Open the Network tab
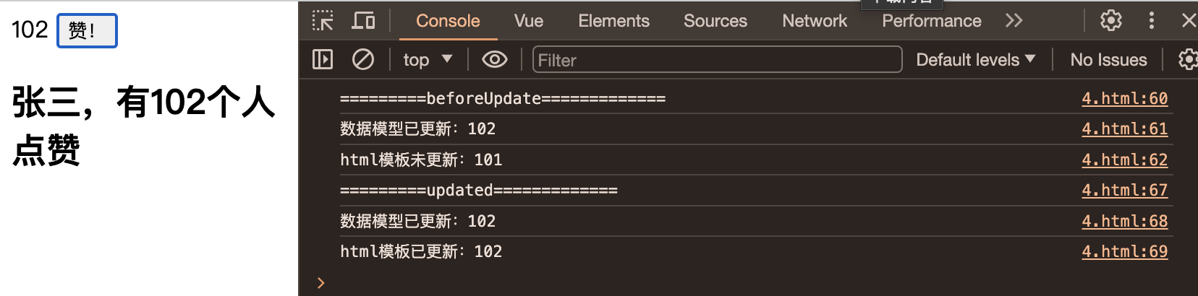The image size is (1198, 296). pyautogui.click(x=815, y=21)
